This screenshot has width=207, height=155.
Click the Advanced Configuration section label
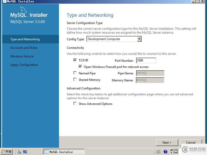(84, 88)
